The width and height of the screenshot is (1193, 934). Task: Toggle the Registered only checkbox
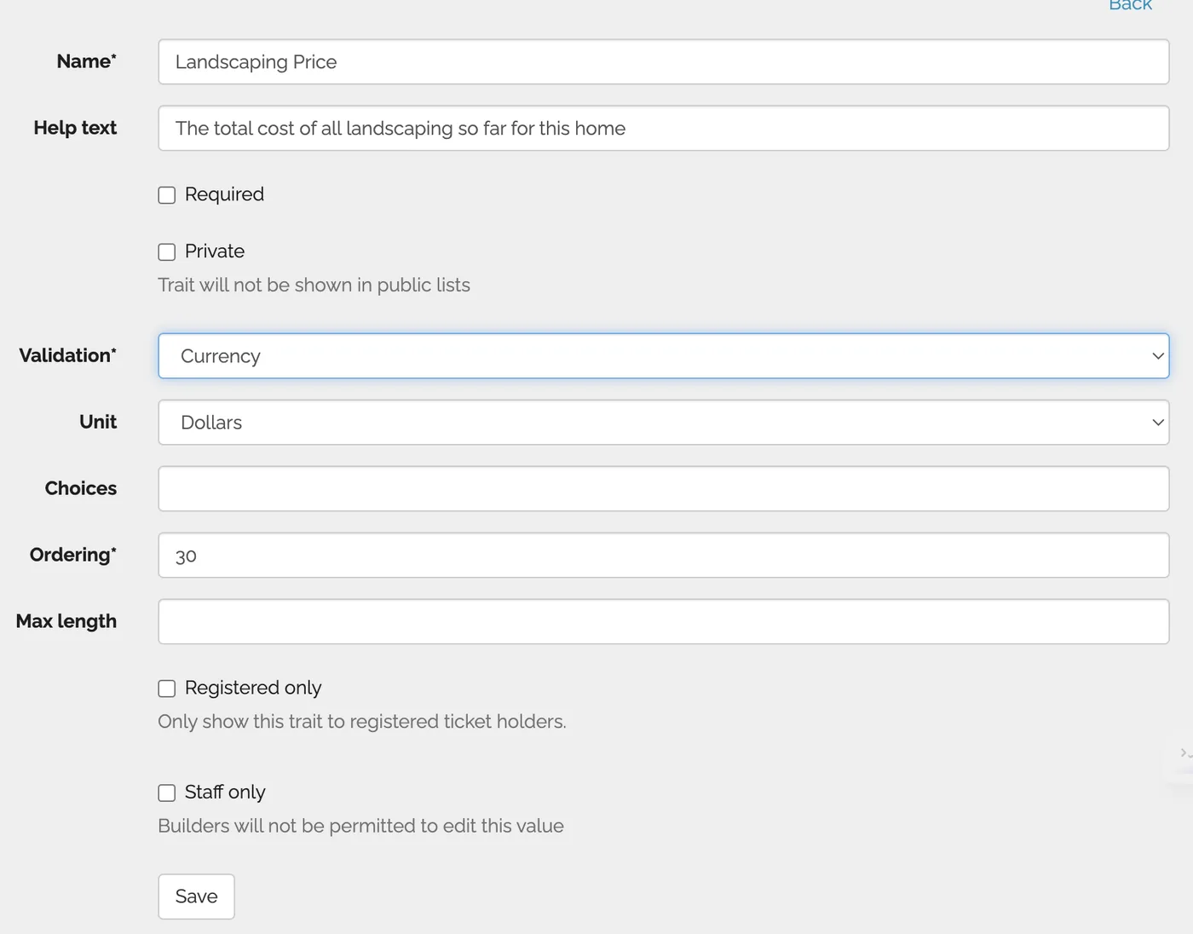(167, 689)
